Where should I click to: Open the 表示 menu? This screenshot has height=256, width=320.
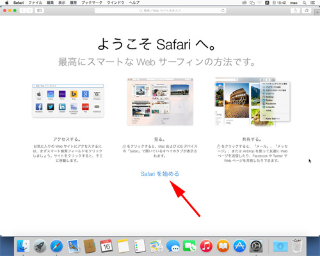click(61, 3)
